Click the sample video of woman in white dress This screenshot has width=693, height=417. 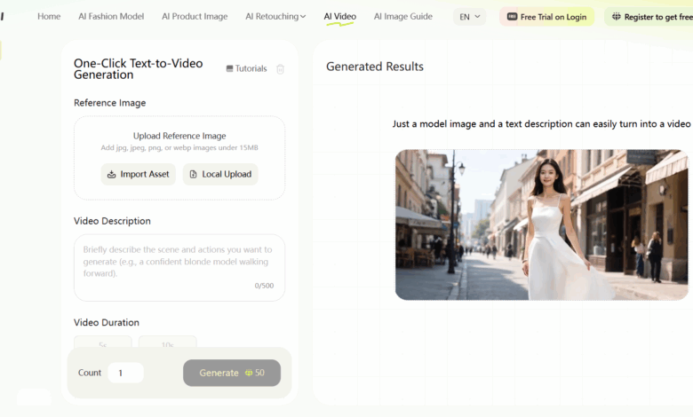[541, 224]
